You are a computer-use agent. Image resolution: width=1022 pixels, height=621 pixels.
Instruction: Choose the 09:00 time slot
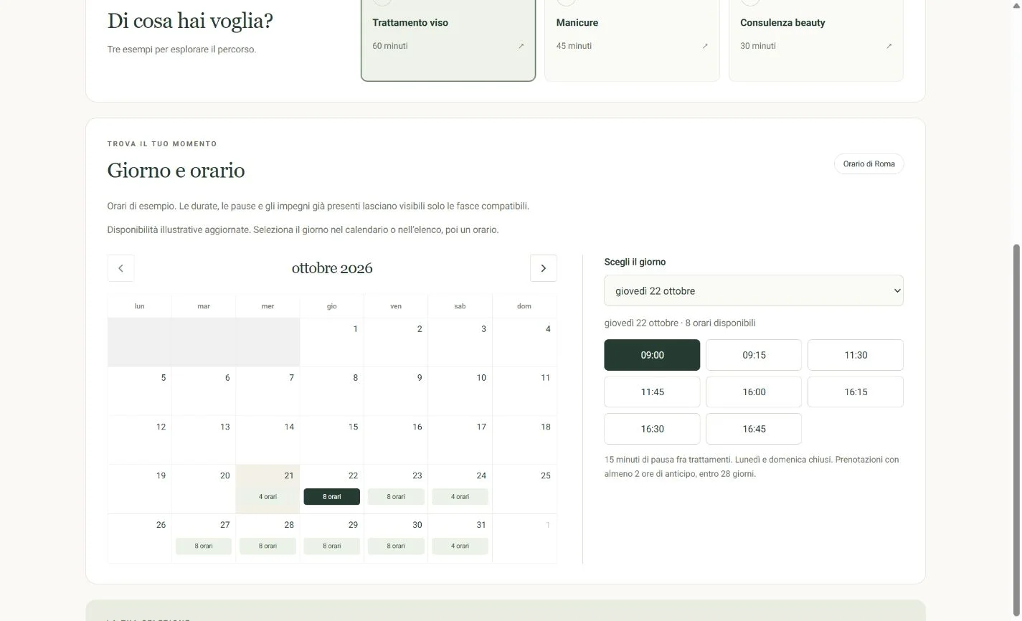tap(652, 355)
